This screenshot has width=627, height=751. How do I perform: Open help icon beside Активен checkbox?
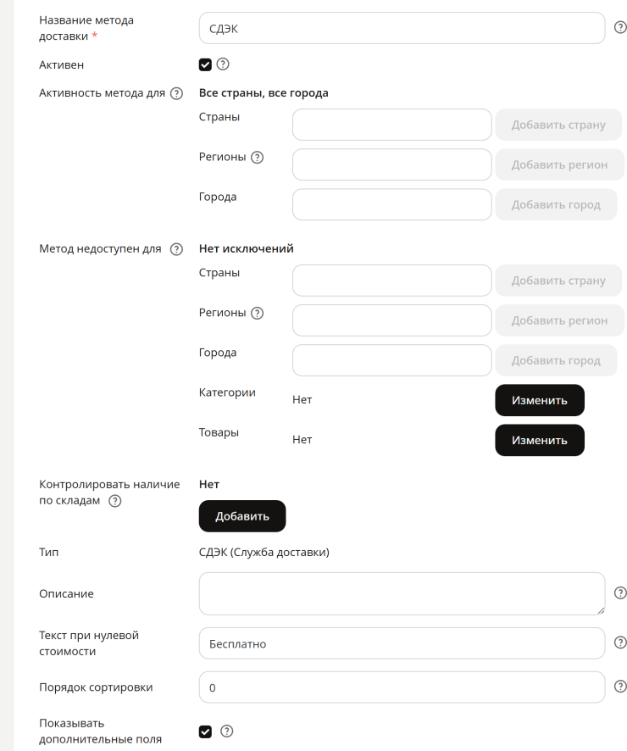pyautogui.click(x=223, y=64)
